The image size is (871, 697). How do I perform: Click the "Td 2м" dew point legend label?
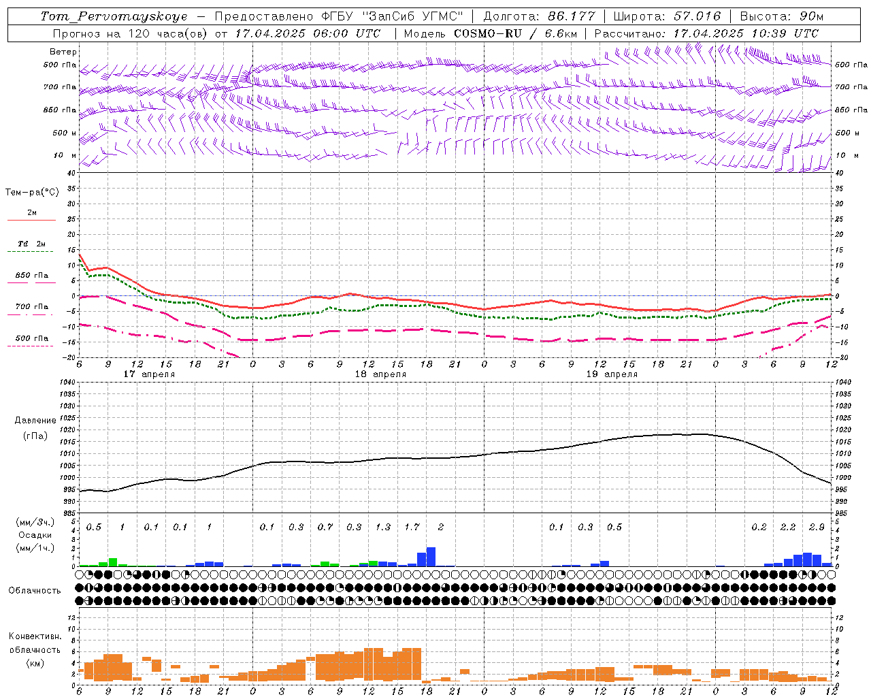(32, 244)
